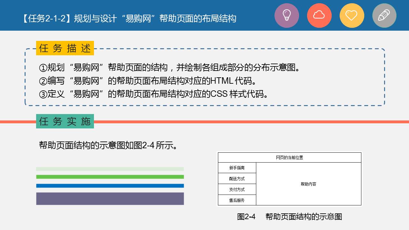Click the blue color bar

point(110,186)
